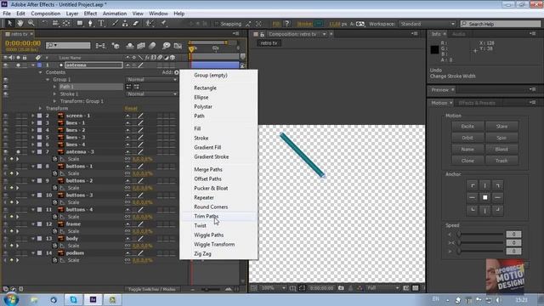Click the stroke color swatch in toolbar

pos(319,24)
